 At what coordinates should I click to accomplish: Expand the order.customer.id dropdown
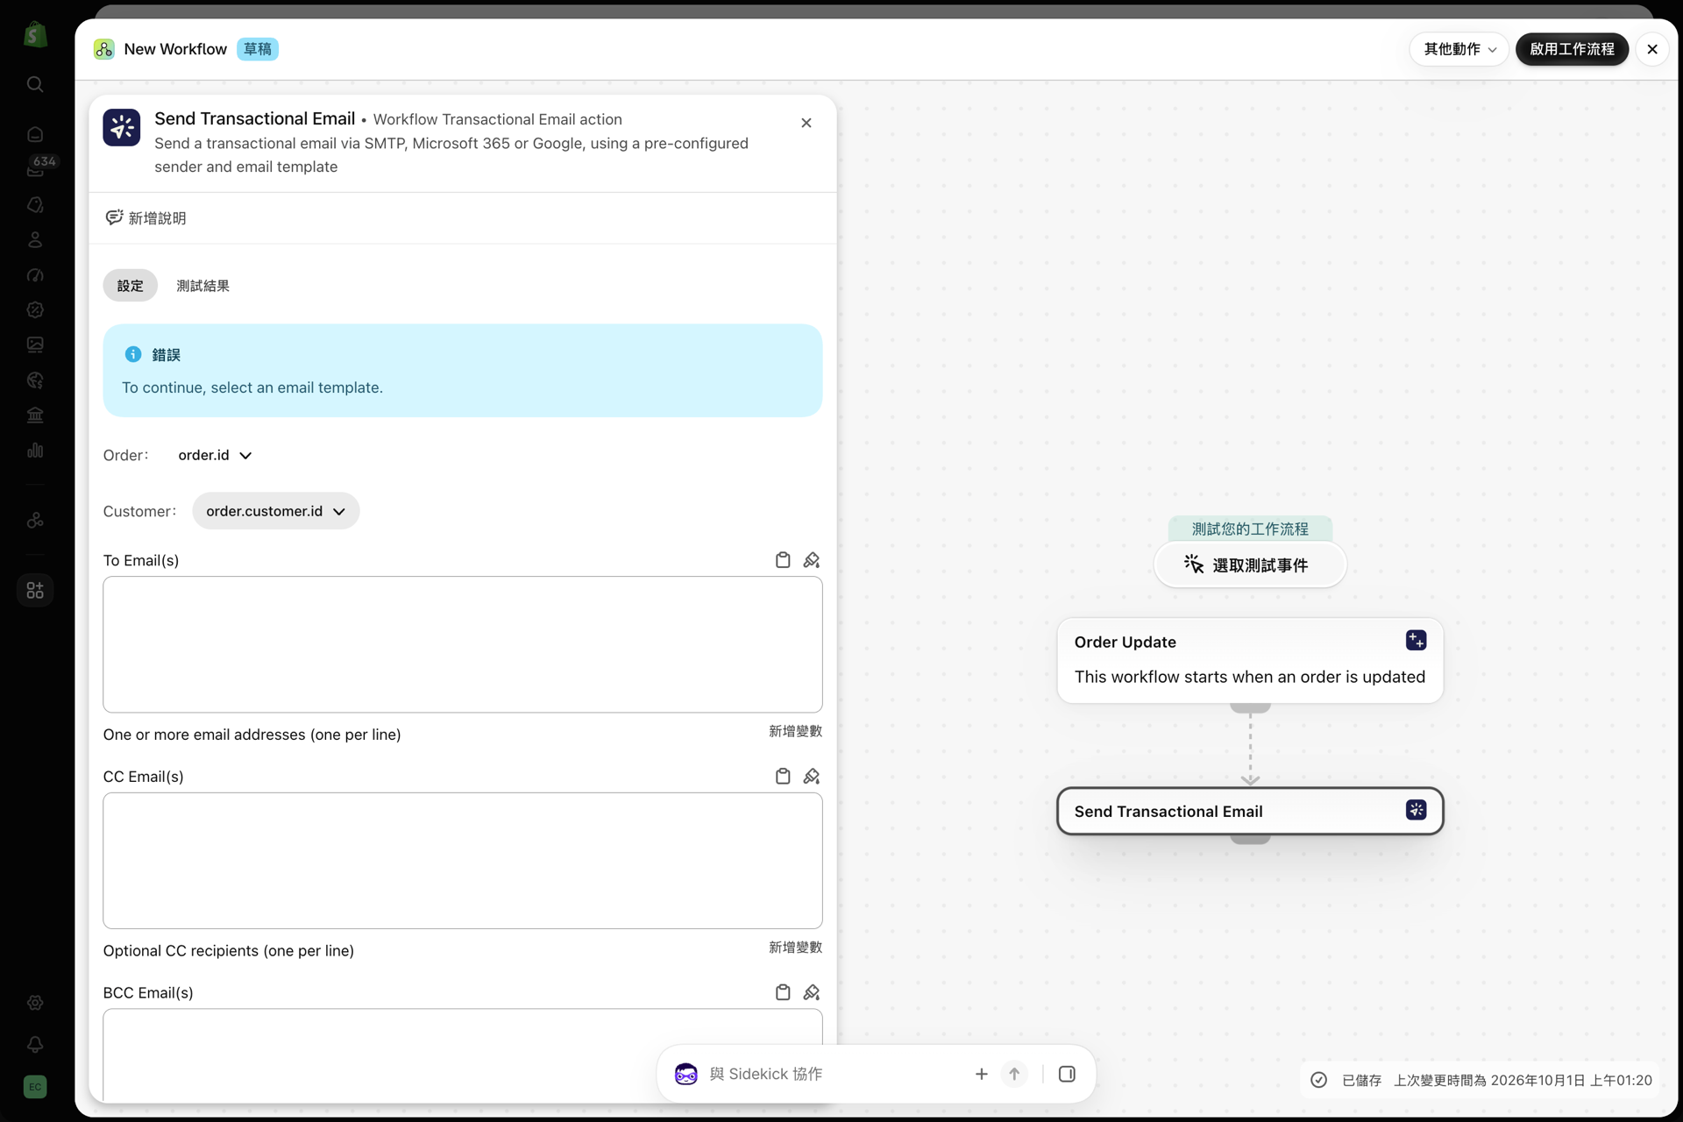pos(275,511)
